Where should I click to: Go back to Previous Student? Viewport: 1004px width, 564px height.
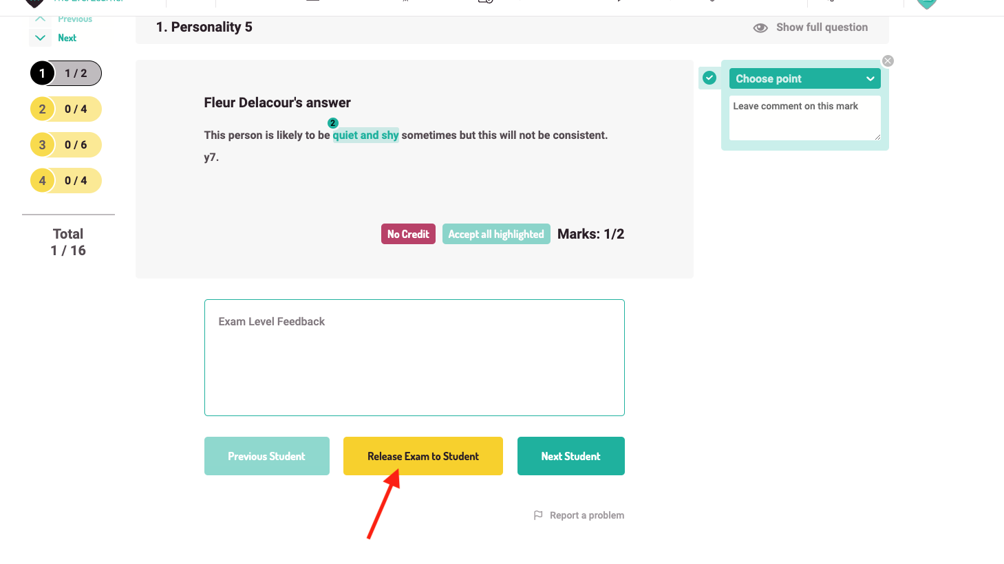click(x=266, y=456)
